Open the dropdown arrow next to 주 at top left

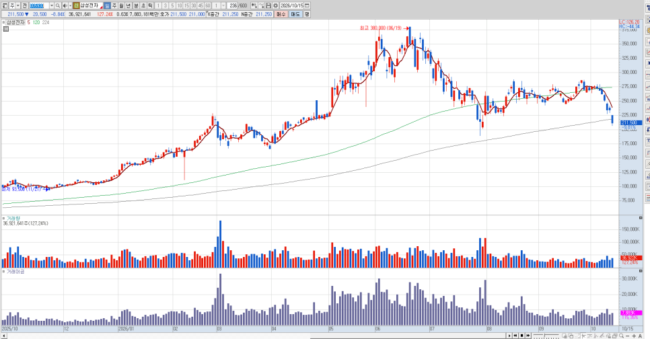pos(17,5)
